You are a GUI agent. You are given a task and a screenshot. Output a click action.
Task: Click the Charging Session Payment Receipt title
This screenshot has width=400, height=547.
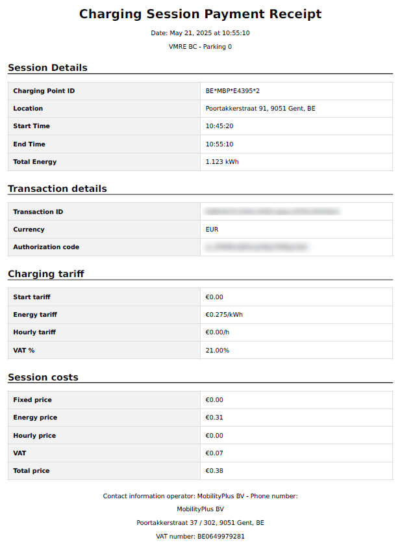pos(200,14)
